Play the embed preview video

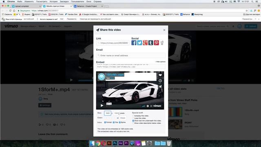[x=102, y=105]
